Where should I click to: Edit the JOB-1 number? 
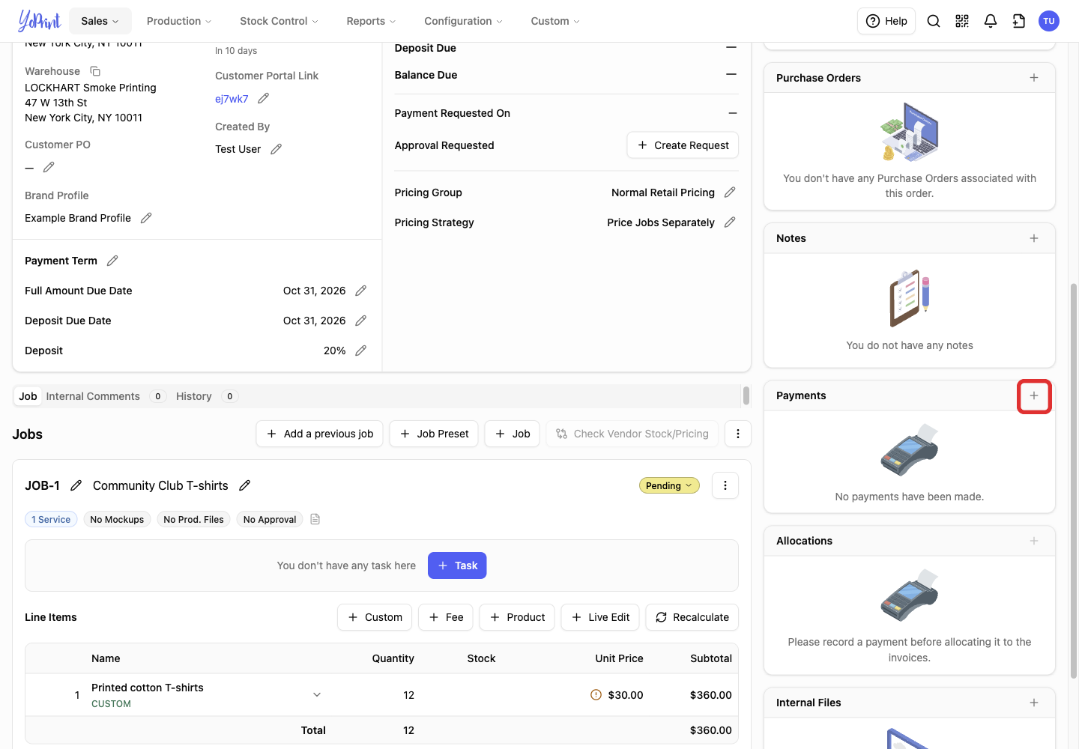[x=76, y=485]
